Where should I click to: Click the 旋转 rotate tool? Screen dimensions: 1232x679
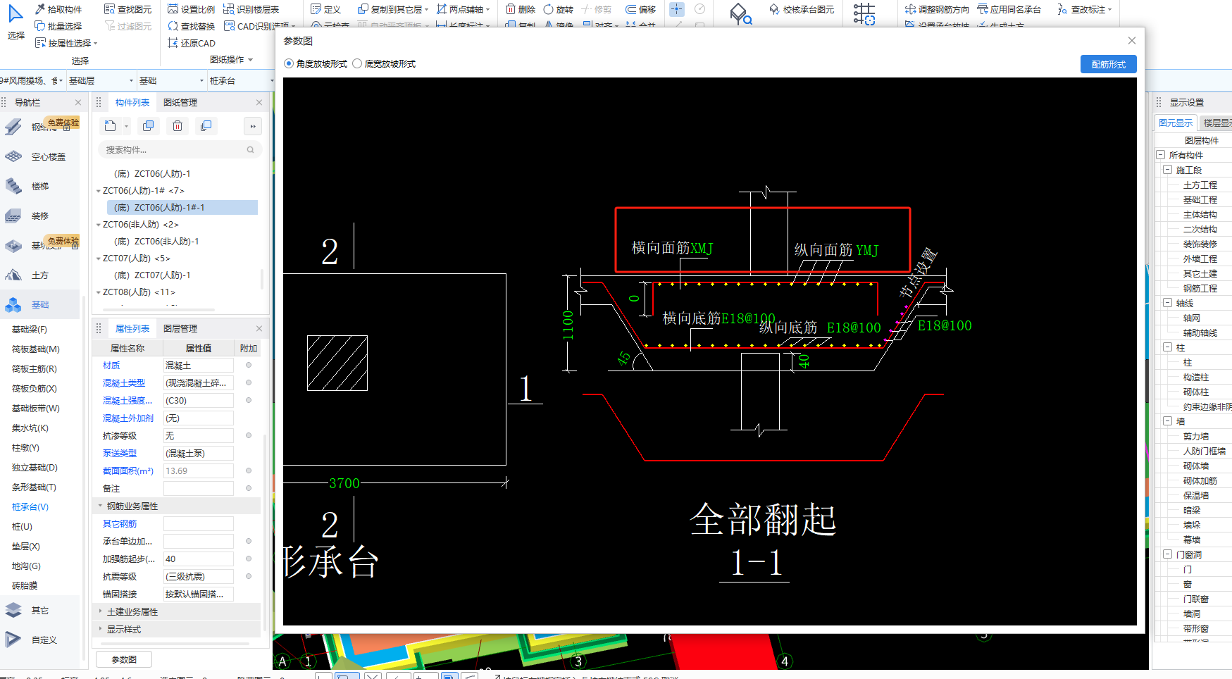coord(558,9)
